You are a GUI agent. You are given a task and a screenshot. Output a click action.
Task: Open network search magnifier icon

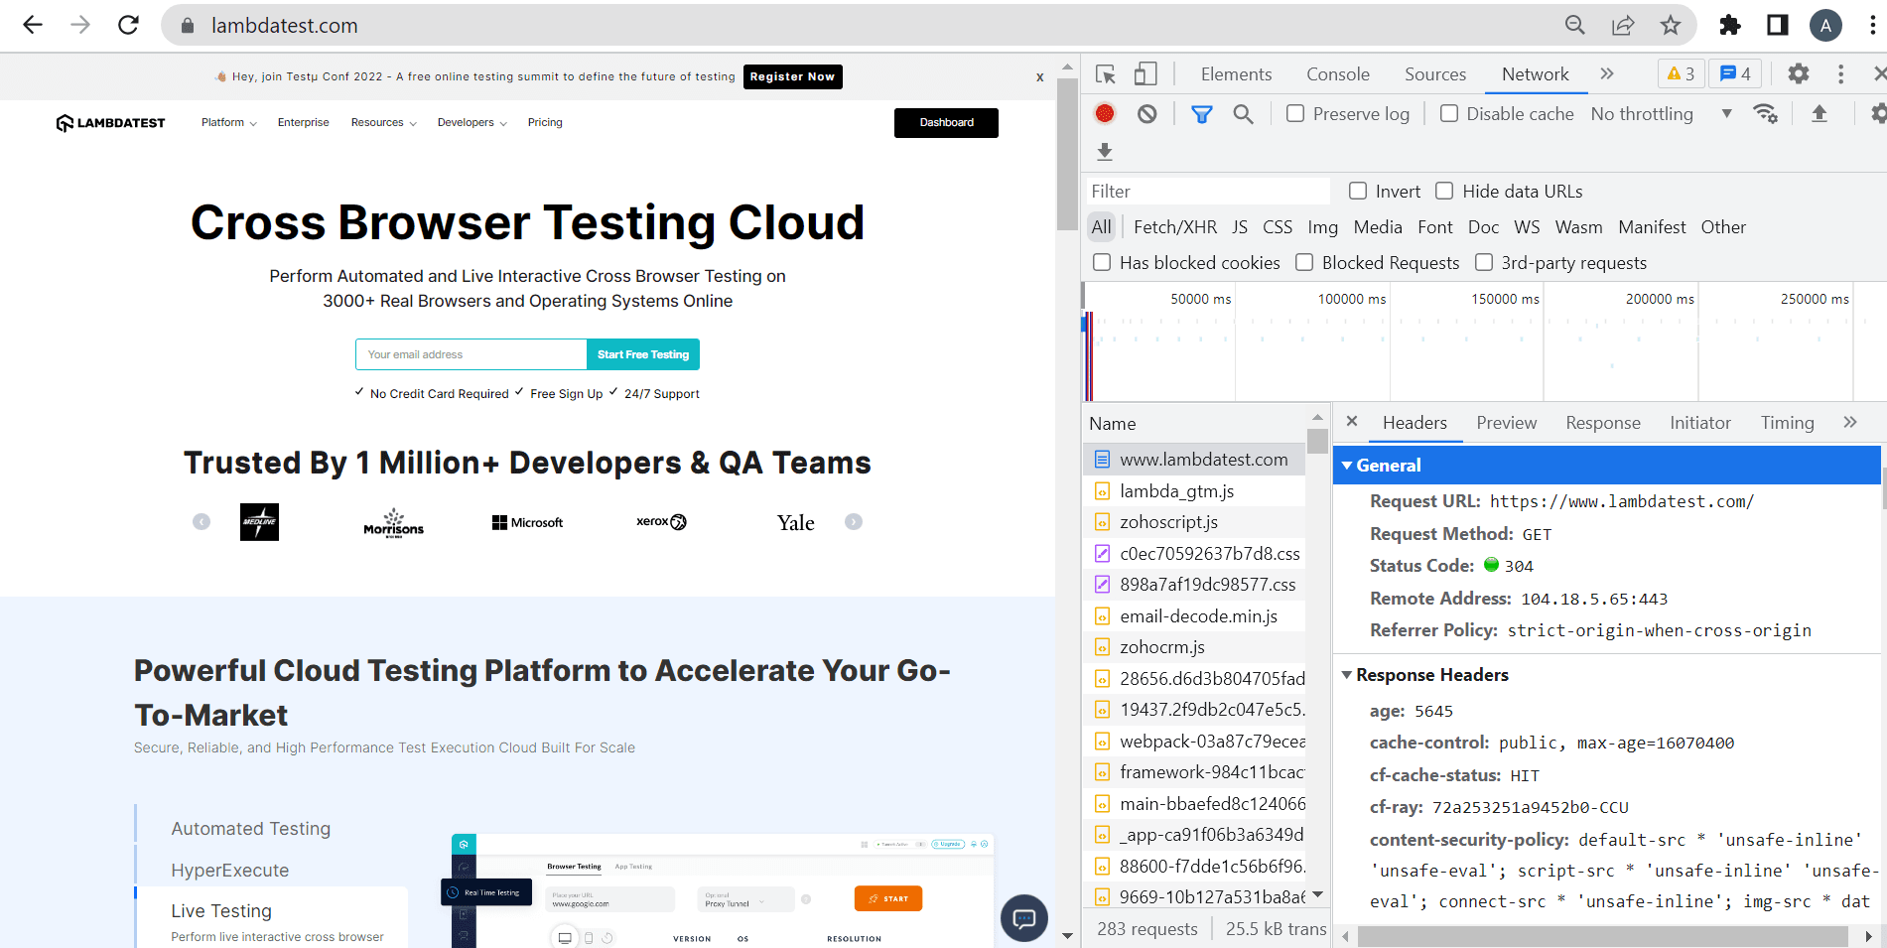coord(1243,114)
